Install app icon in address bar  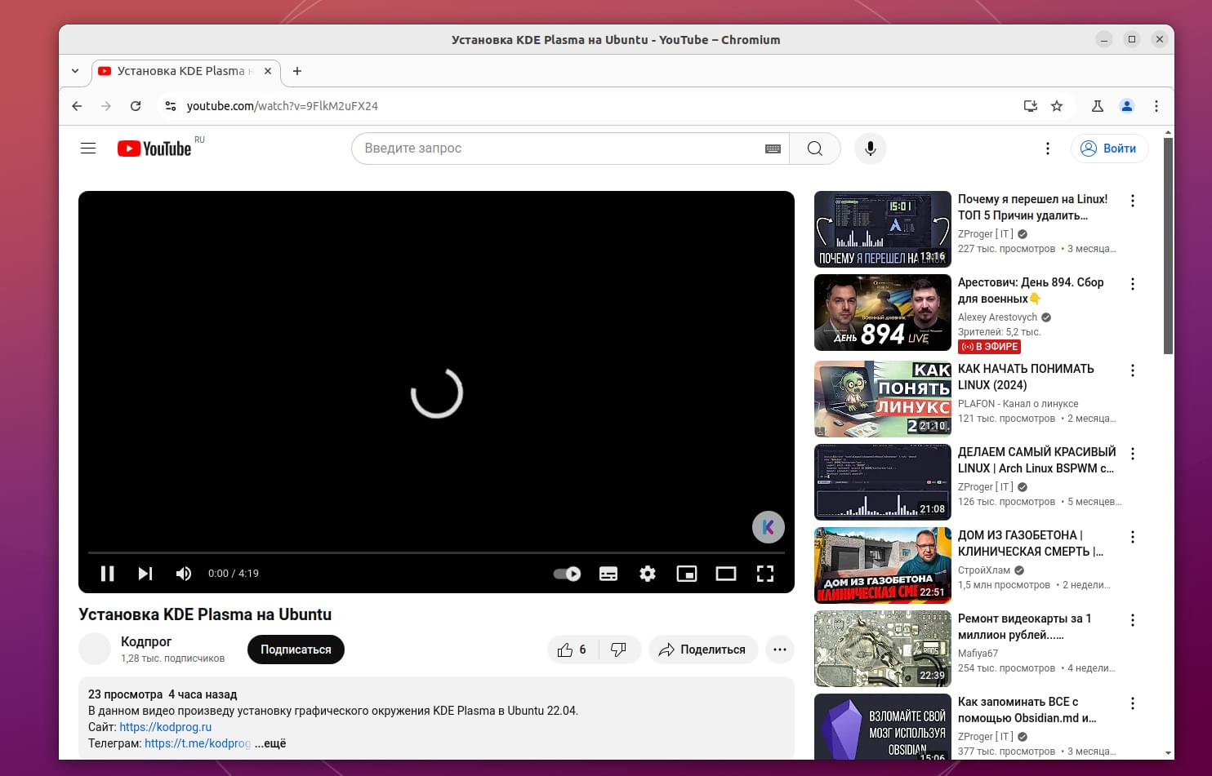click(x=1031, y=106)
